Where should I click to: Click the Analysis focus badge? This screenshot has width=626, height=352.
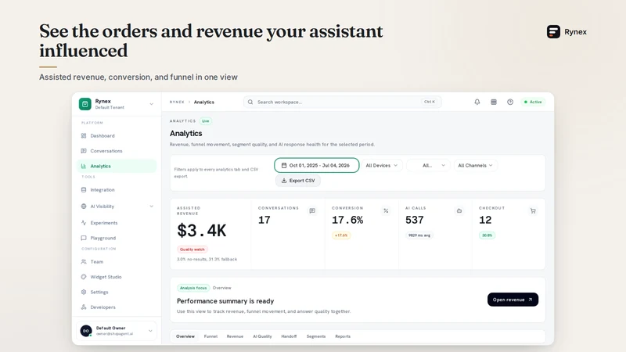193,288
